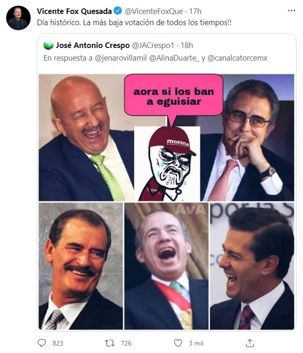Open the 17h timestamp link
303x353 pixels.
click(196, 11)
